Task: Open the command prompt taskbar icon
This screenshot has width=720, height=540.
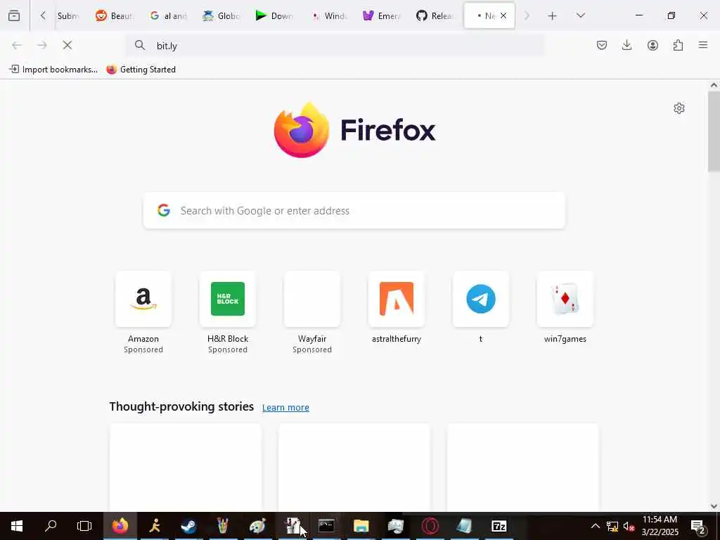Action: (326, 526)
